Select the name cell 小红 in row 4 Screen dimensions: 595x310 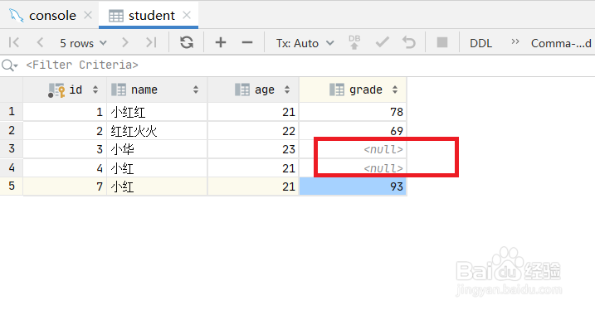coord(157,168)
